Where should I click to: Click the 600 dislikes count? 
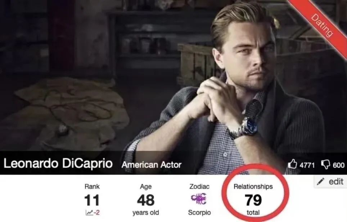(339, 165)
